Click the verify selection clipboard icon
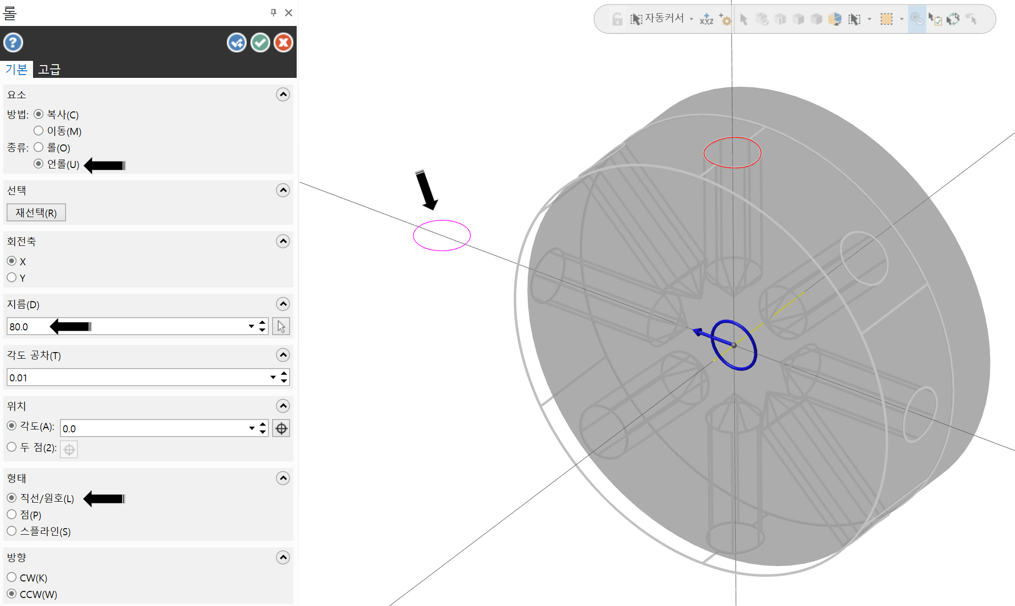Image resolution: width=1015 pixels, height=606 pixels. [x=935, y=19]
